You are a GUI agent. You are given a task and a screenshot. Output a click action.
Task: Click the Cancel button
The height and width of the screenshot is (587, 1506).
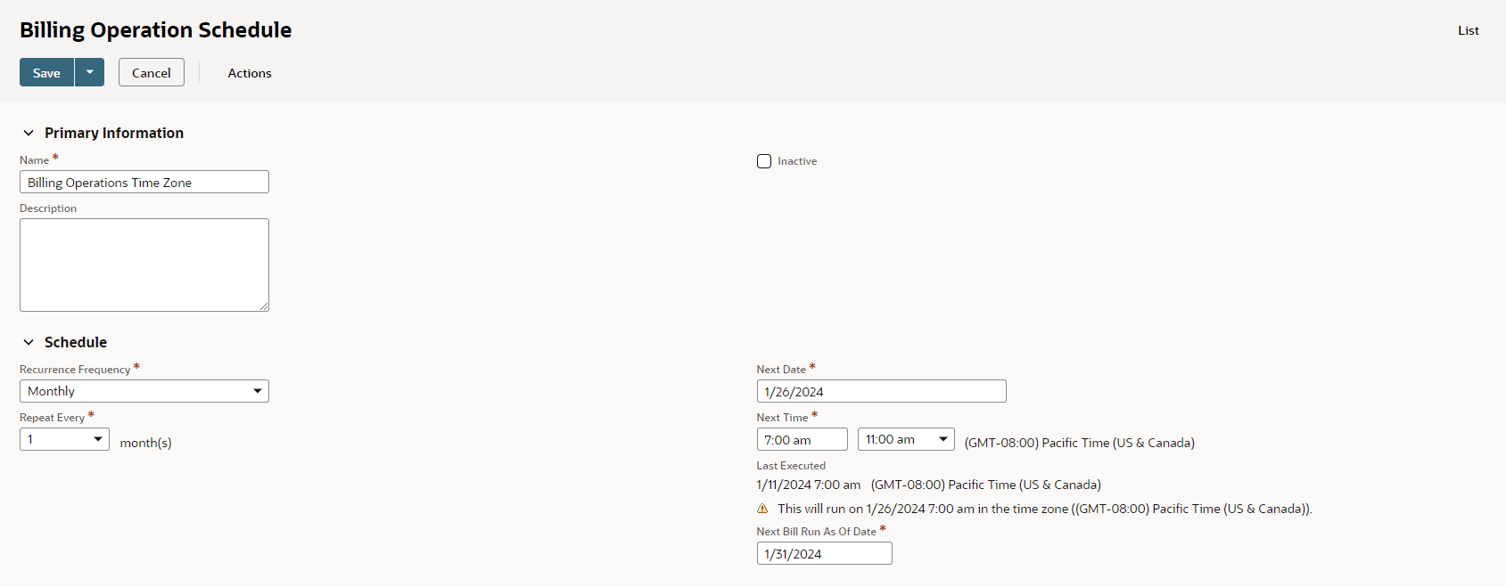coord(152,72)
